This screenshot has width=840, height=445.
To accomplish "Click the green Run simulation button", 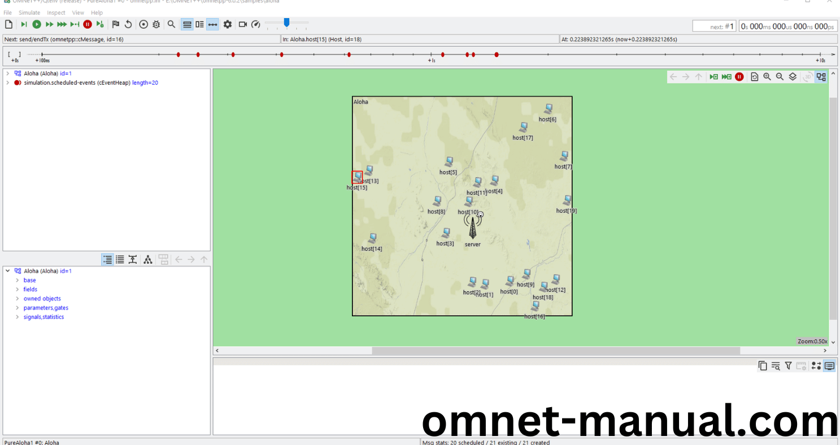I will pyautogui.click(x=37, y=24).
